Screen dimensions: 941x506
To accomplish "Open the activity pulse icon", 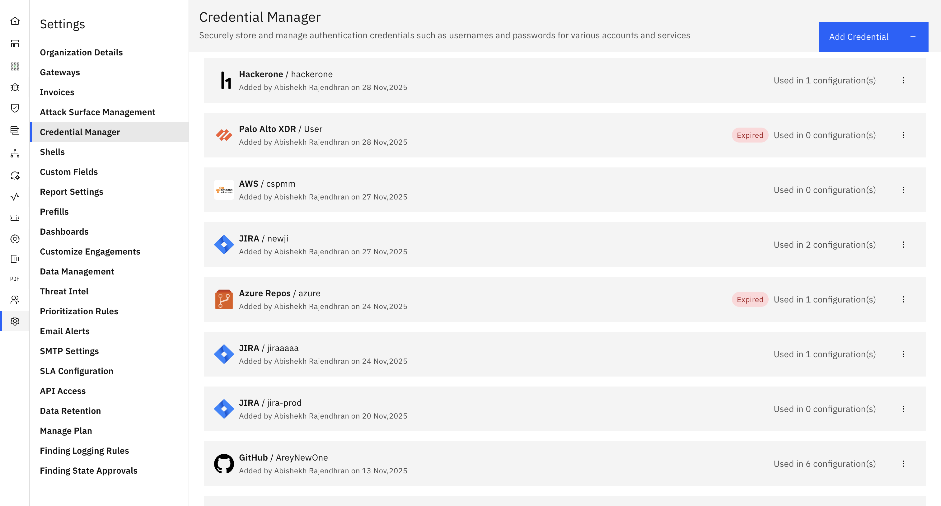I will click(x=15, y=197).
